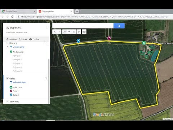Click the green pin next to All items

(11, 52)
